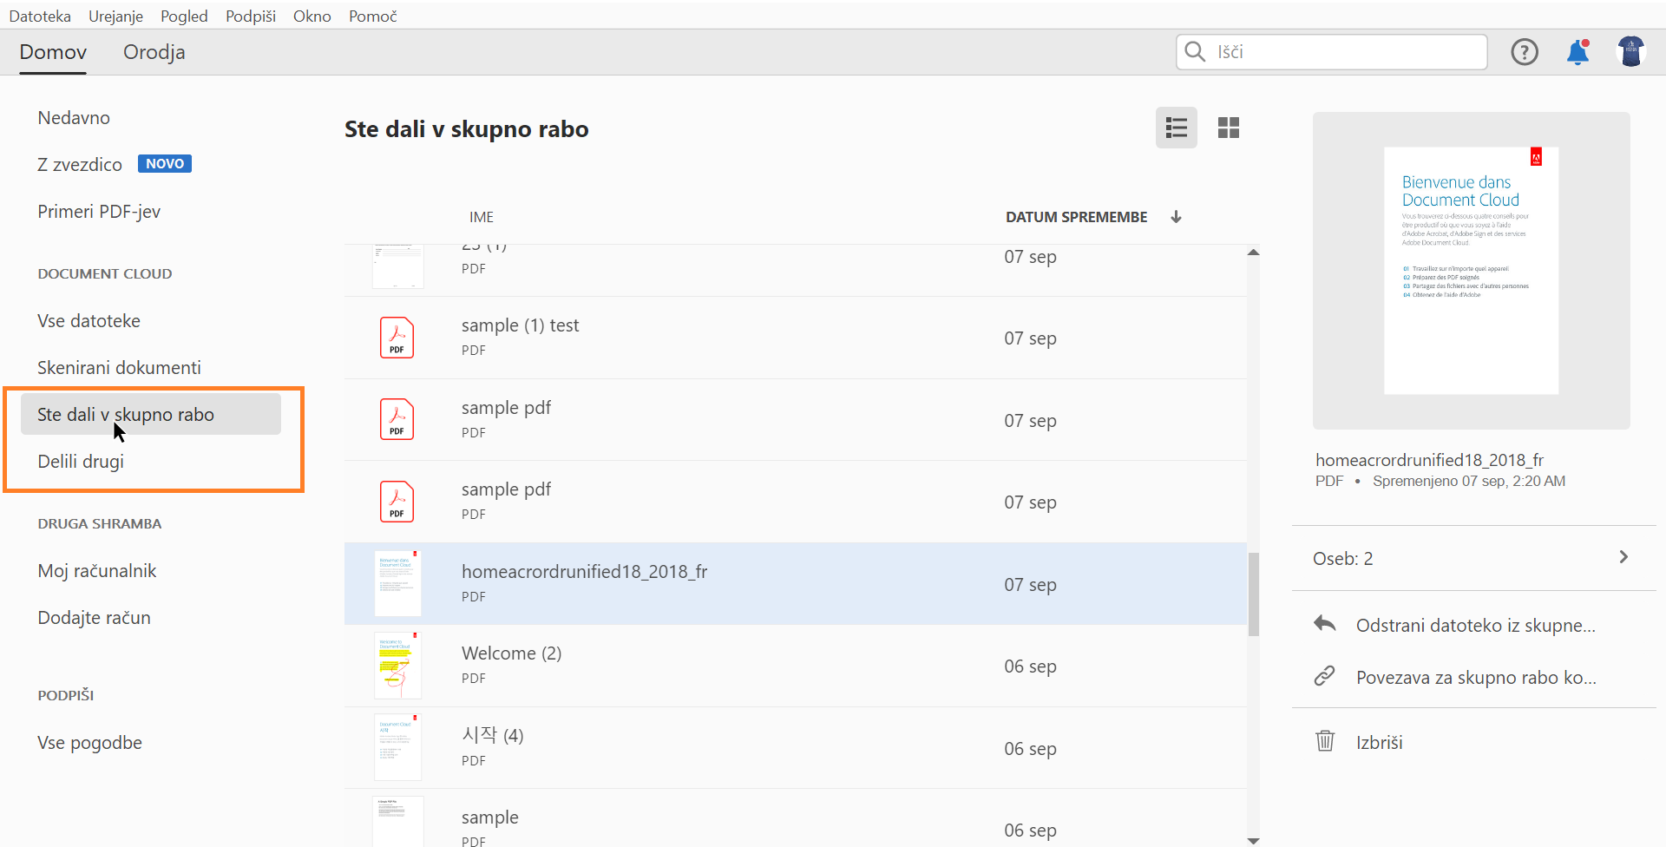Switch to grid thumbnail view

coord(1228,128)
